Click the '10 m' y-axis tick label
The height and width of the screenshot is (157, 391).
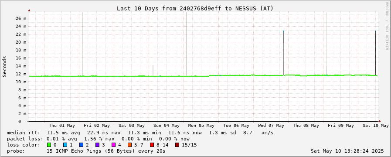[21, 82]
